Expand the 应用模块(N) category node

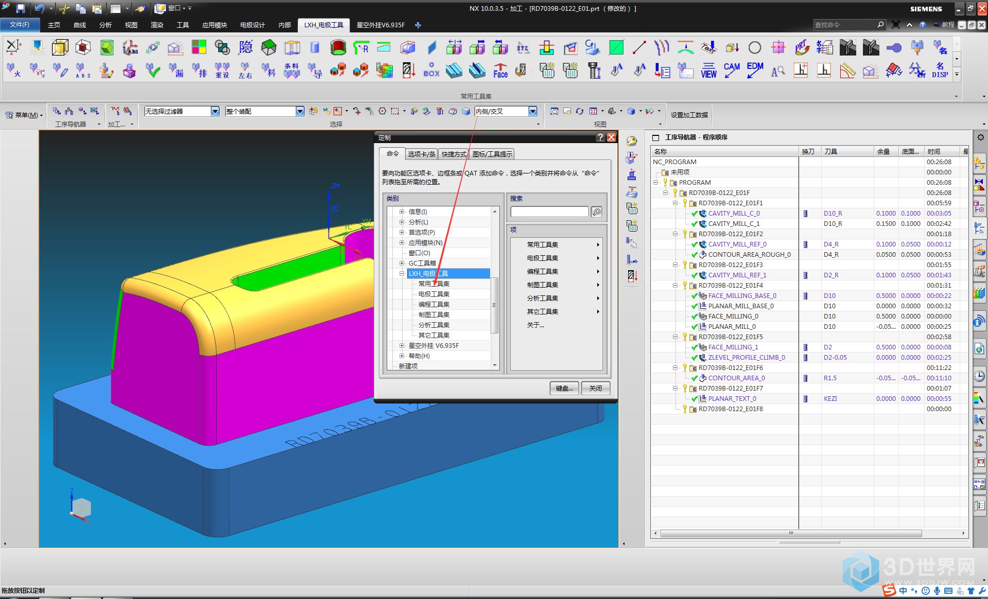pos(402,242)
